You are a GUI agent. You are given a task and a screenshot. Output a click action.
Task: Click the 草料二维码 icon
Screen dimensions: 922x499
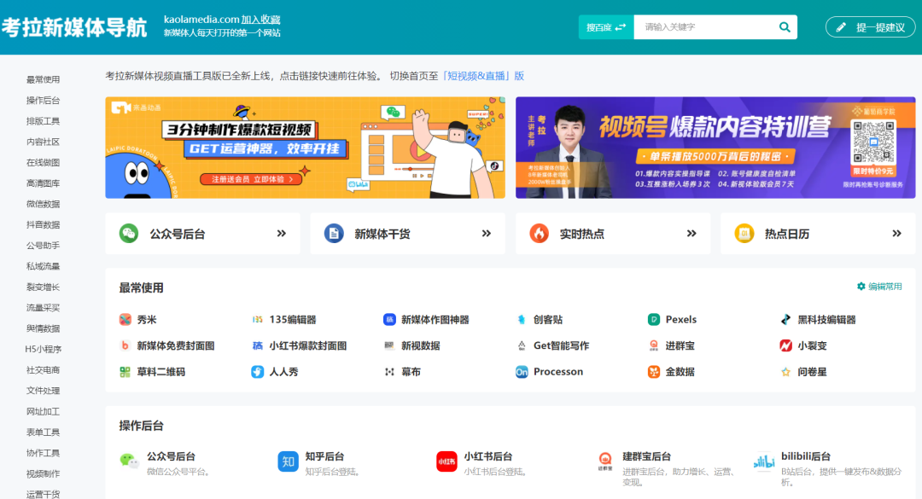click(125, 371)
